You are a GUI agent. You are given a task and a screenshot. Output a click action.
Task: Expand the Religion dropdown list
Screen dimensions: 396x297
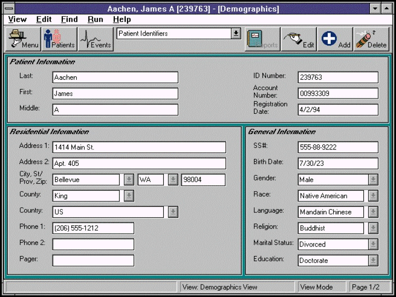point(373,228)
